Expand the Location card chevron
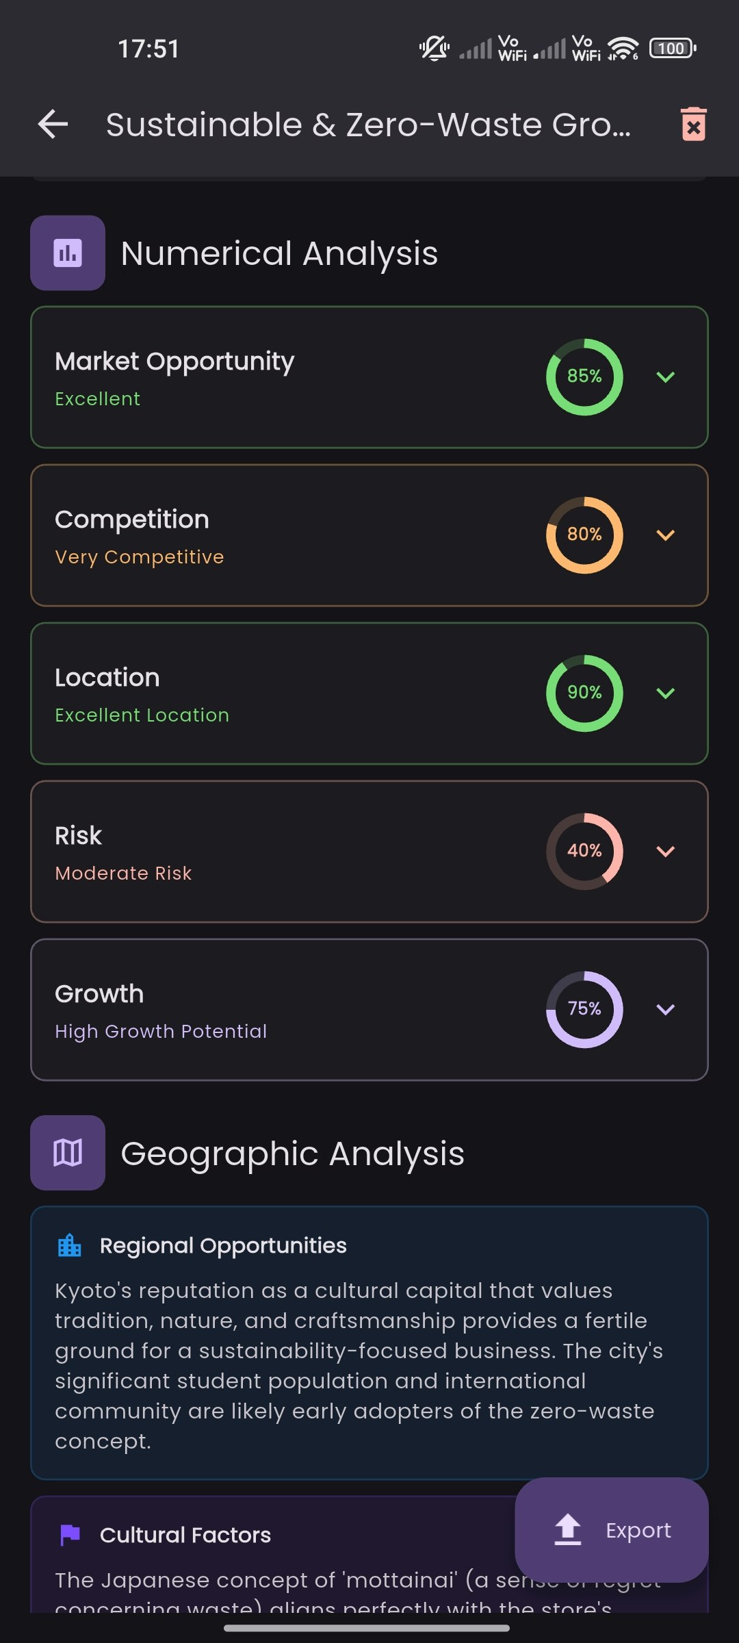This screenshot has height=1643, width=739. [x=666, y=693]
